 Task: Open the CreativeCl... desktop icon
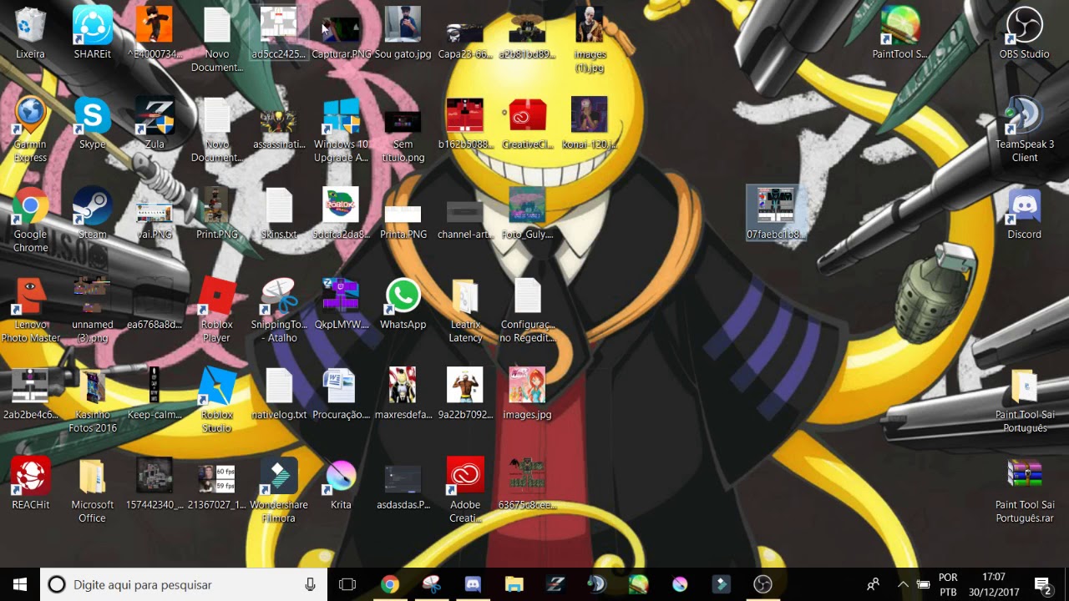pyautogui.click(x=527, y=124)
